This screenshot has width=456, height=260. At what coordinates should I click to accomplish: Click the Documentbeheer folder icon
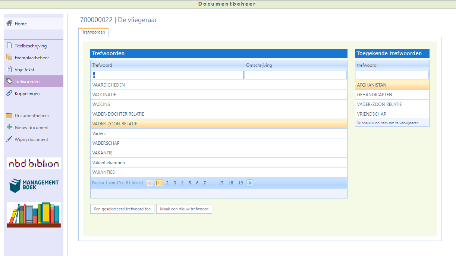tap(10, 116)
